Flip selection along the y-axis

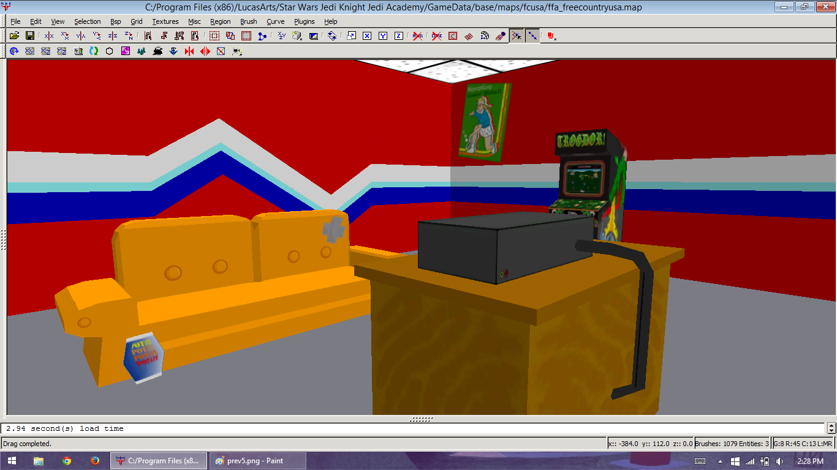point(80,36)
